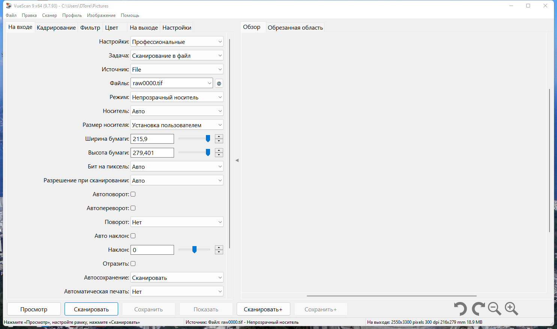Click the Просмотр button
Image resolution: width=557 pixels, height=329 pixels.
[34, 309]
